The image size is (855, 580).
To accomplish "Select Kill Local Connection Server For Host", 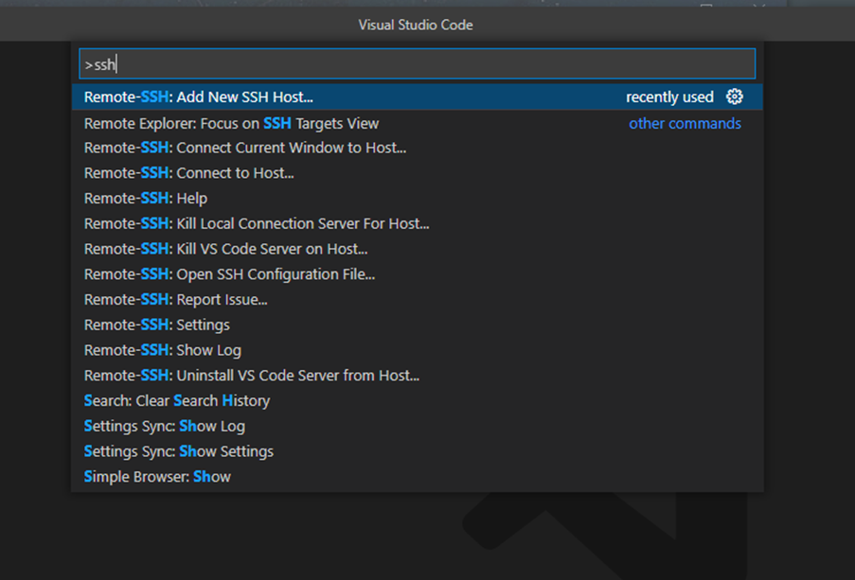I will [418, 224].
